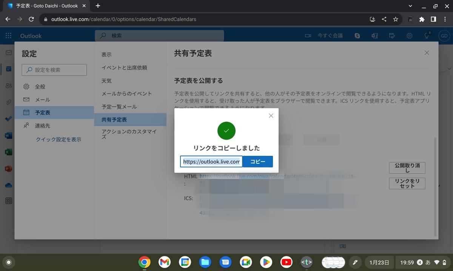Launch PowerPoint from the left rail
Image resolution: width=453 pixels, height=271 pixels.
tap(8, 169)
